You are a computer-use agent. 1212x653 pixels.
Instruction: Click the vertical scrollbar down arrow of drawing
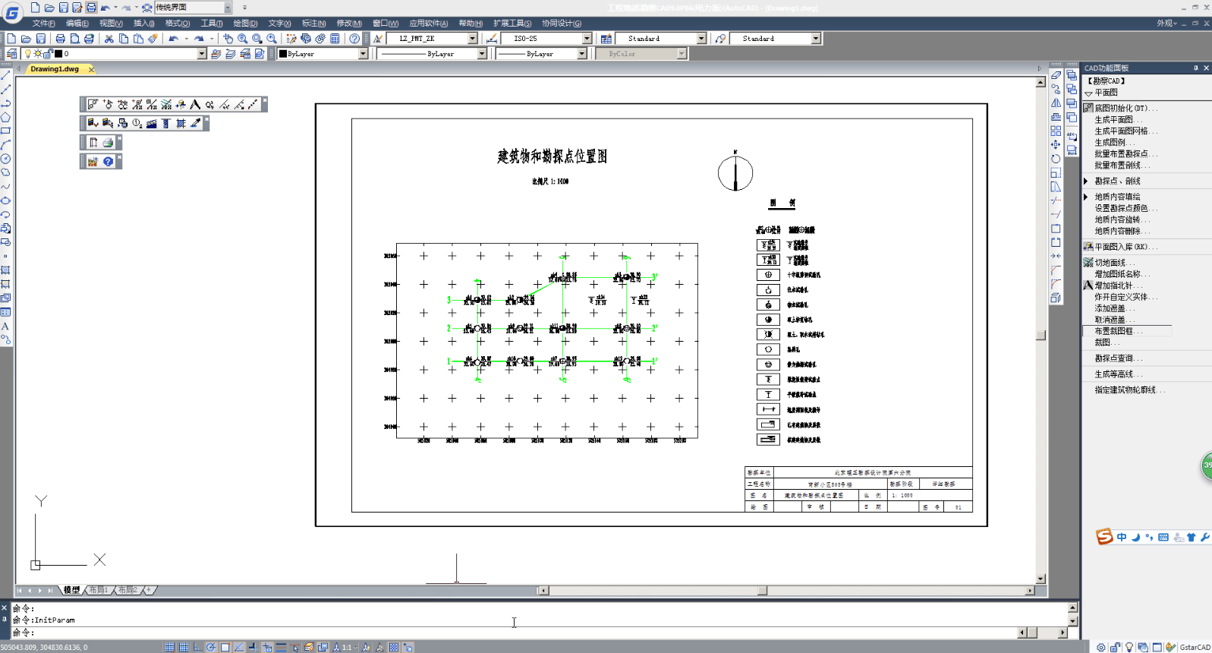click(1040, 579)
